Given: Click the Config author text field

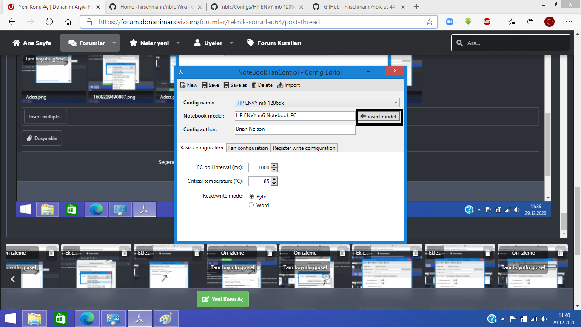Looking at the screenshot, I should (x=295, y=129).
